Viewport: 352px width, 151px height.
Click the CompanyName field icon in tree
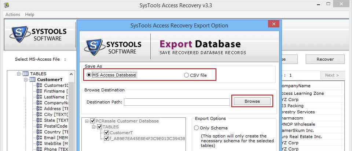coord(39,103)
